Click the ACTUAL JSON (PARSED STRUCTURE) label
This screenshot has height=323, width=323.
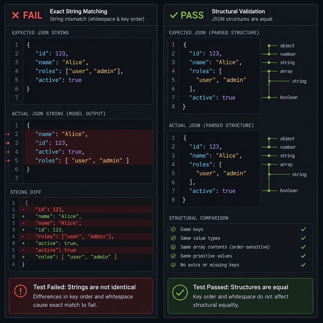coord(211,126)
